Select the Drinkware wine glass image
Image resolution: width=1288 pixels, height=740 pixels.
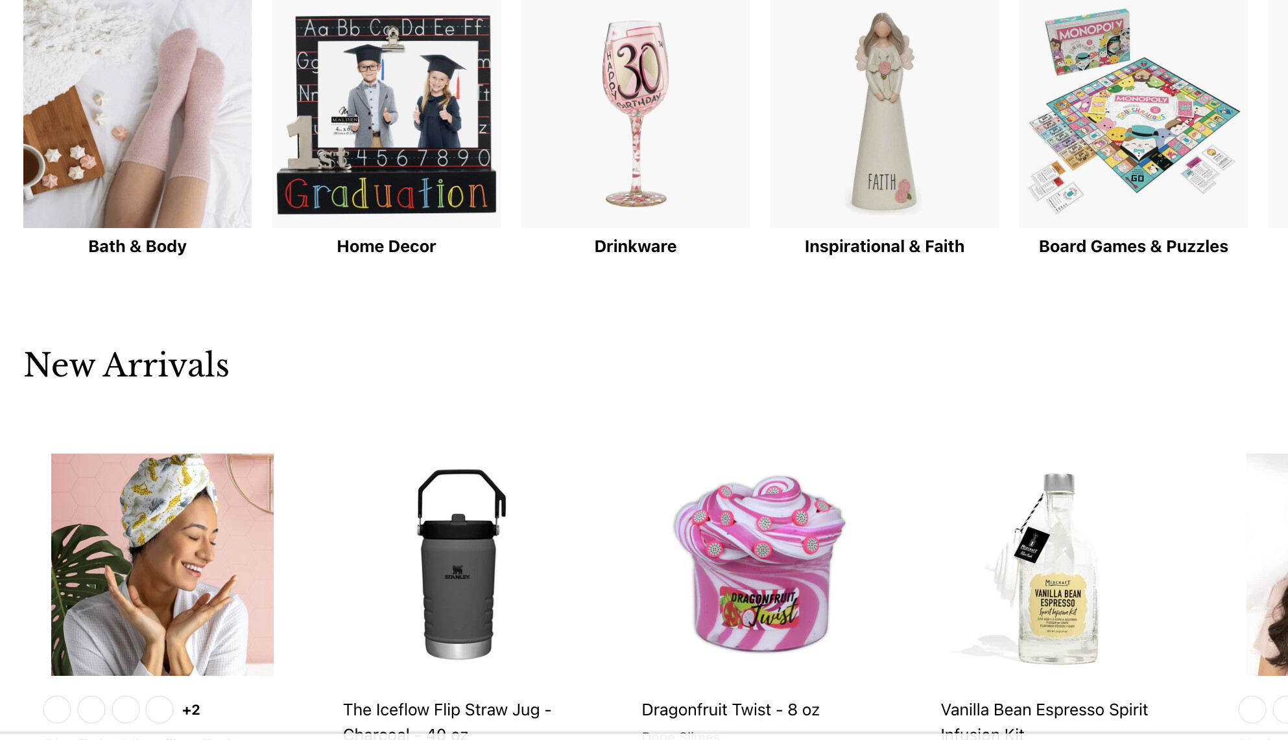[x=636, y=114]
